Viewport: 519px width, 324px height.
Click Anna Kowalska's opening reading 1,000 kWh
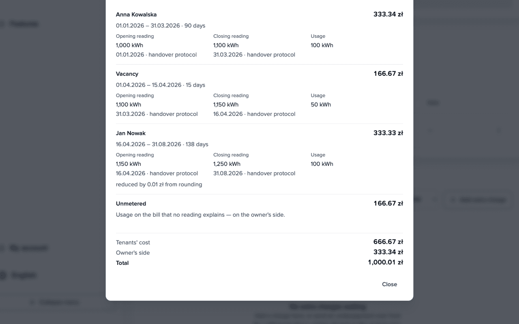[x=129, y=45]
